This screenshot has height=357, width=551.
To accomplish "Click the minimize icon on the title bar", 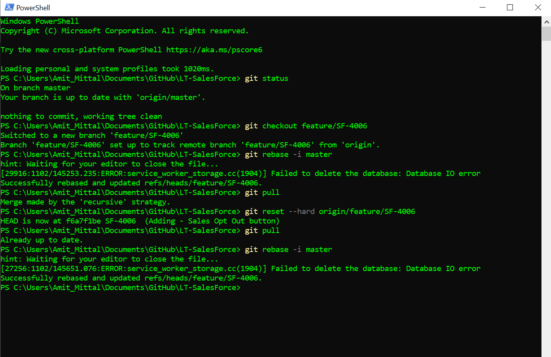I will coord(482,7).
